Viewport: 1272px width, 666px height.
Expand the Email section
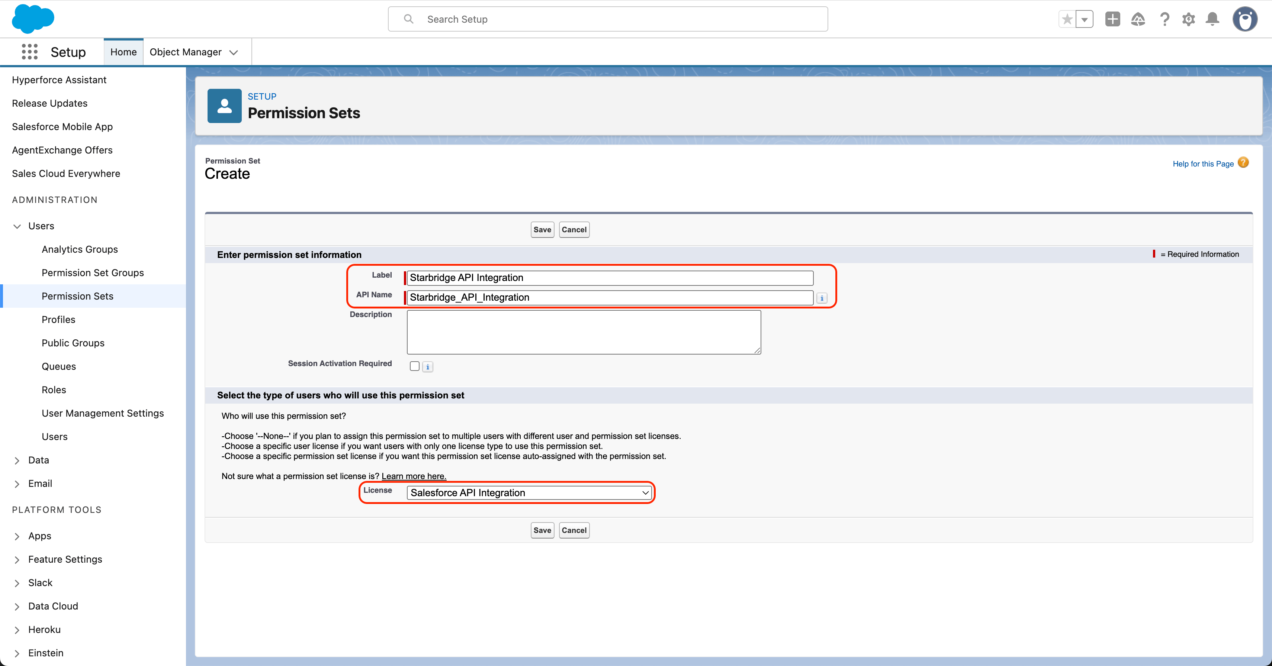[x=17, y=484]
